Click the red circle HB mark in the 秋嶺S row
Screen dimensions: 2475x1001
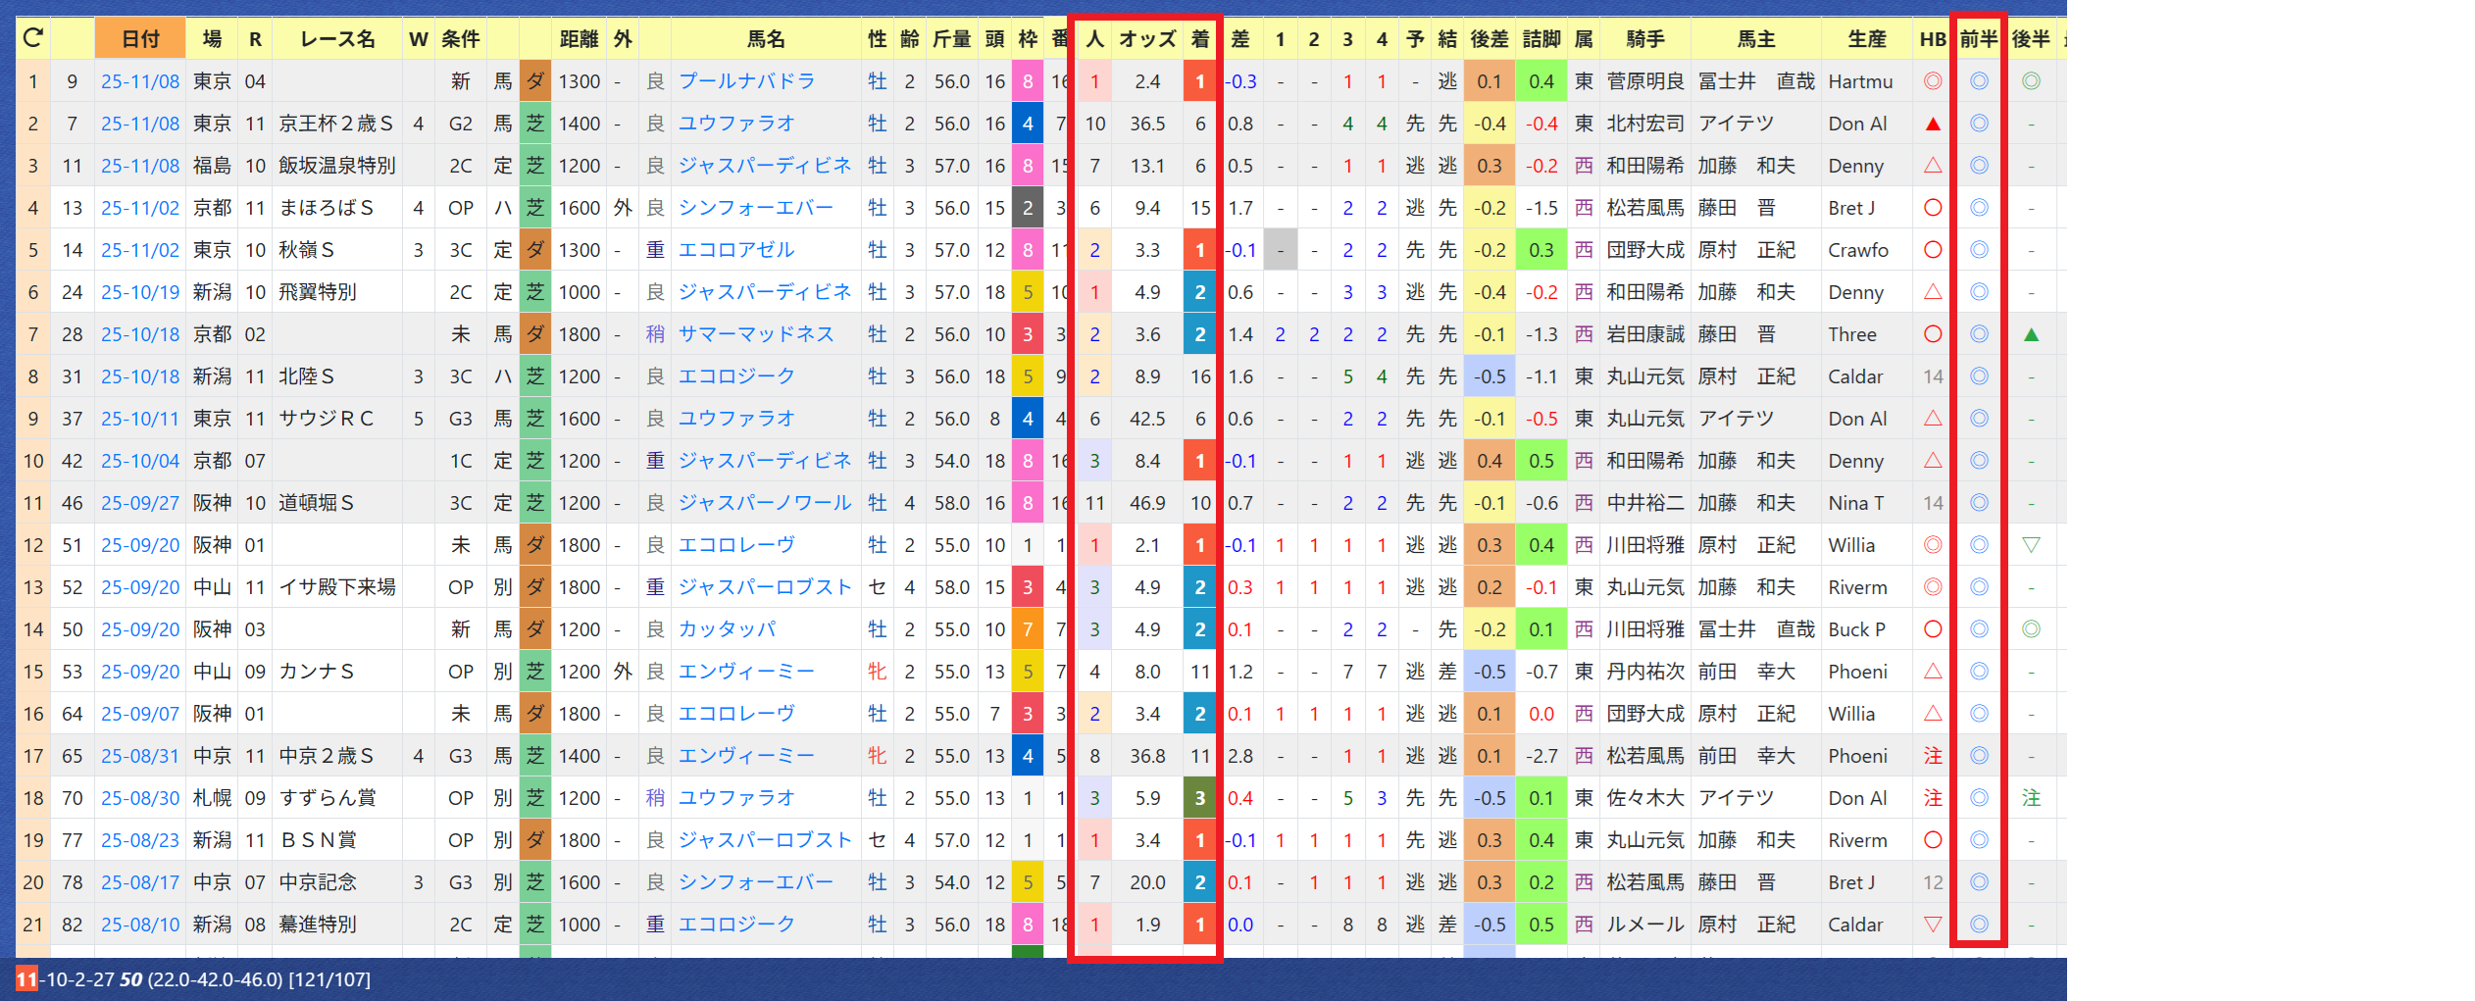[1932, 250]
